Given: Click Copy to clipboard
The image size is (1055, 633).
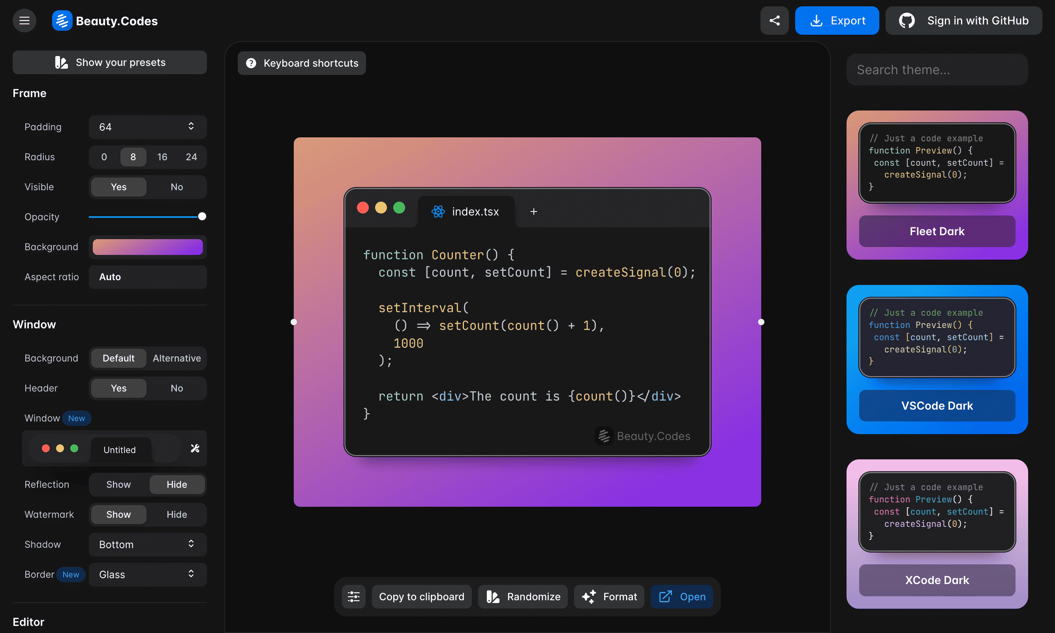Looking at the screenshot, I should 422,597.
